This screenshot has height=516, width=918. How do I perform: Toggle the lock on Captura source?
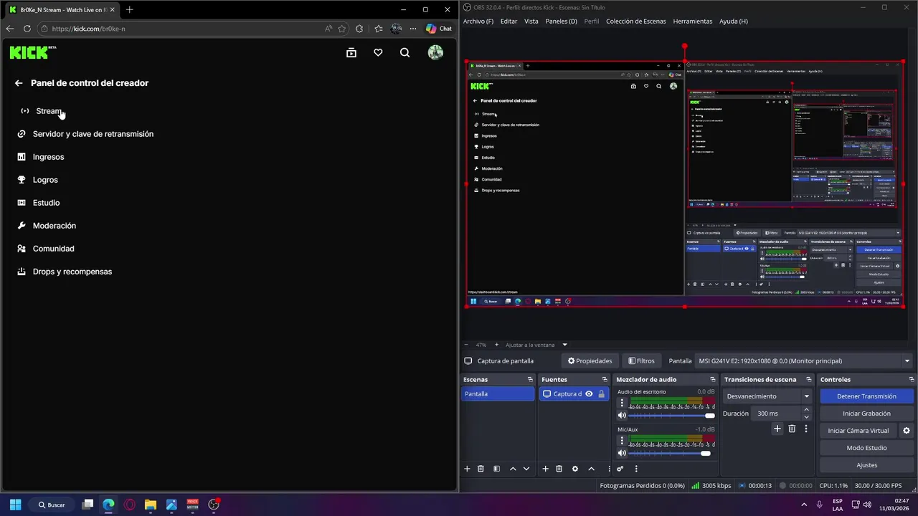tap(601, 393)
